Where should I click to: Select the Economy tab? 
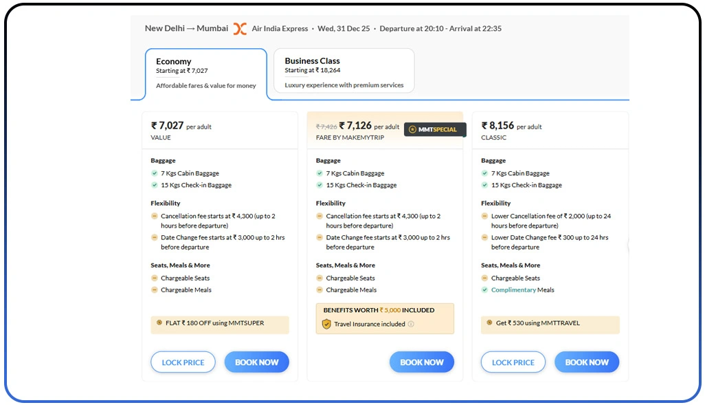205,74
